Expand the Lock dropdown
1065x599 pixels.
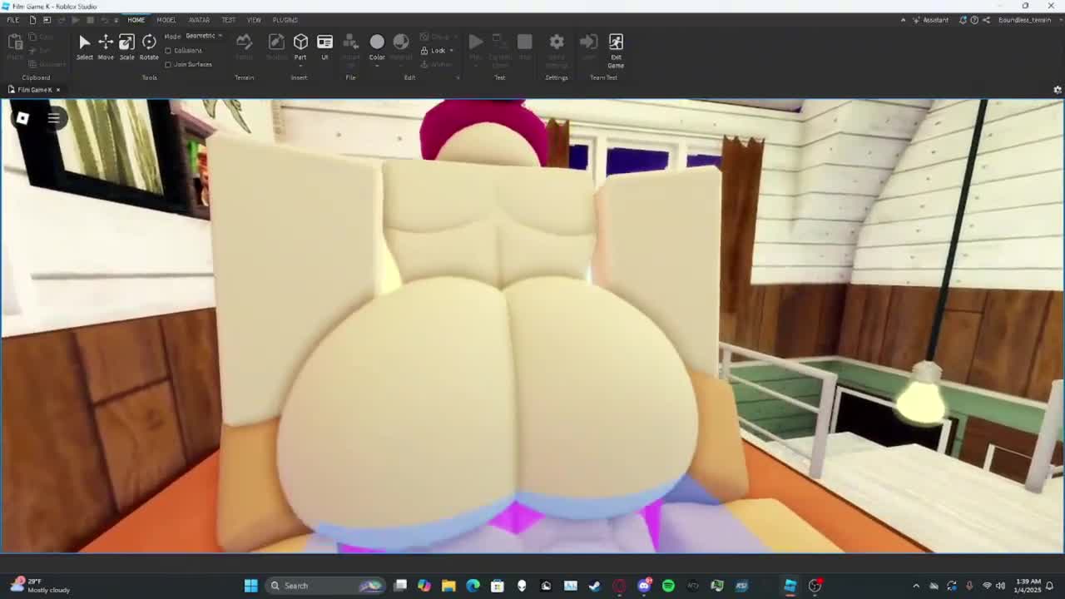point(451,51)
